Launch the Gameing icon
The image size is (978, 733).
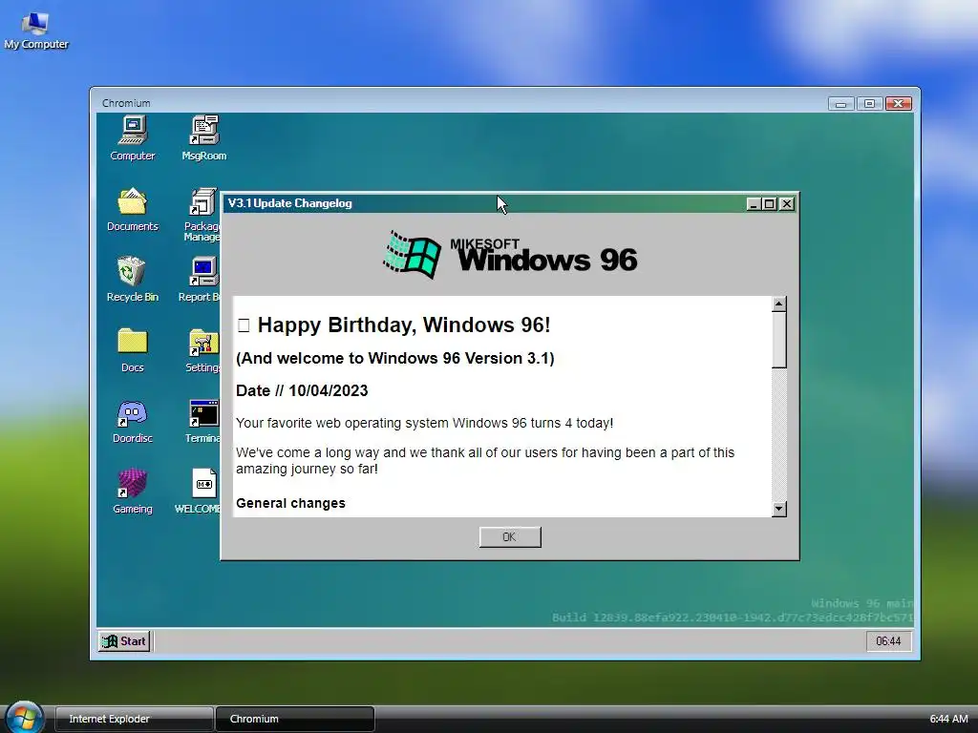(x=132, y=492)
